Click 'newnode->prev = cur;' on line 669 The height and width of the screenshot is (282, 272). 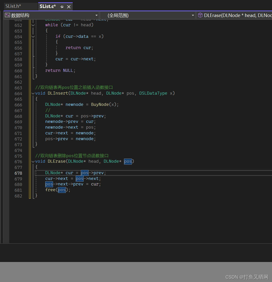[70, 122]
